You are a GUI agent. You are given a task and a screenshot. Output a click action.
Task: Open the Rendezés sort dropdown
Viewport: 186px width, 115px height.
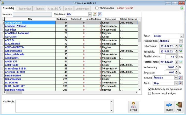[x=90, y=14]
